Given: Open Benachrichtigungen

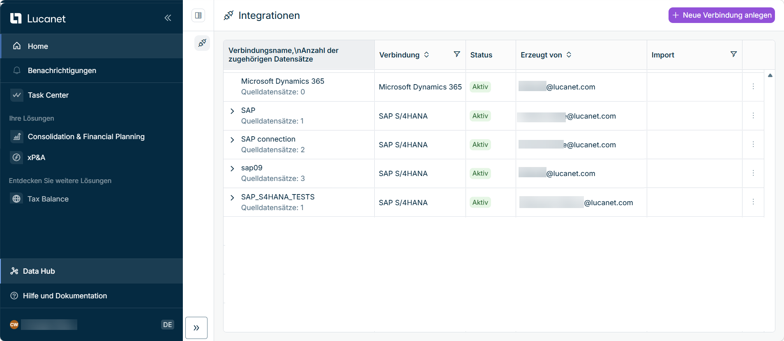Looking at the screenshot, I should [92, 71].
